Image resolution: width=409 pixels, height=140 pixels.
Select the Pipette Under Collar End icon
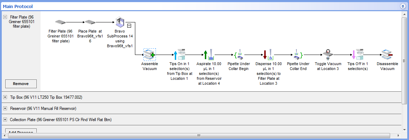pos(298,55)
